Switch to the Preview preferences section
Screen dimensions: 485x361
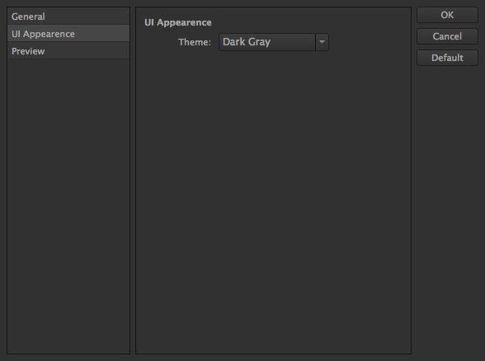(x=68, y=51)
